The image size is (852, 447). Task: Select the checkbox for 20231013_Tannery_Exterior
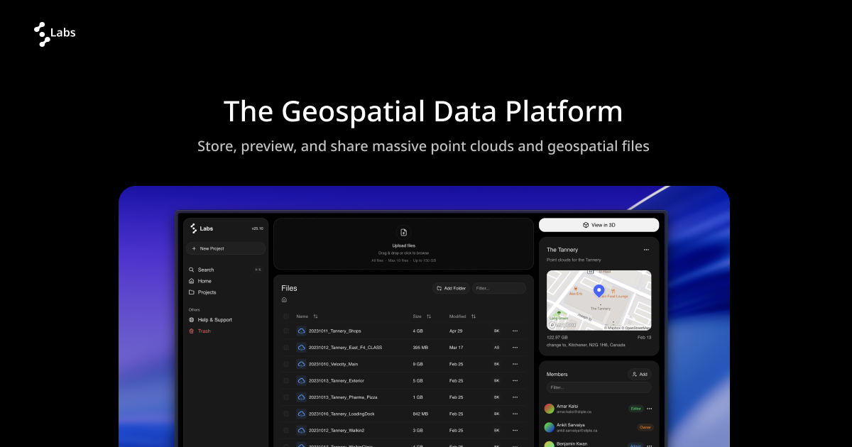click(286, 380)
